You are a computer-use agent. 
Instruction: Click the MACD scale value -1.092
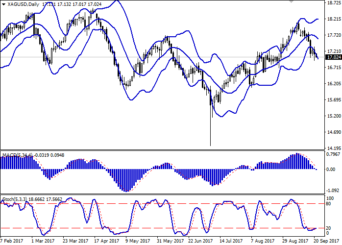tap(334, 191)
